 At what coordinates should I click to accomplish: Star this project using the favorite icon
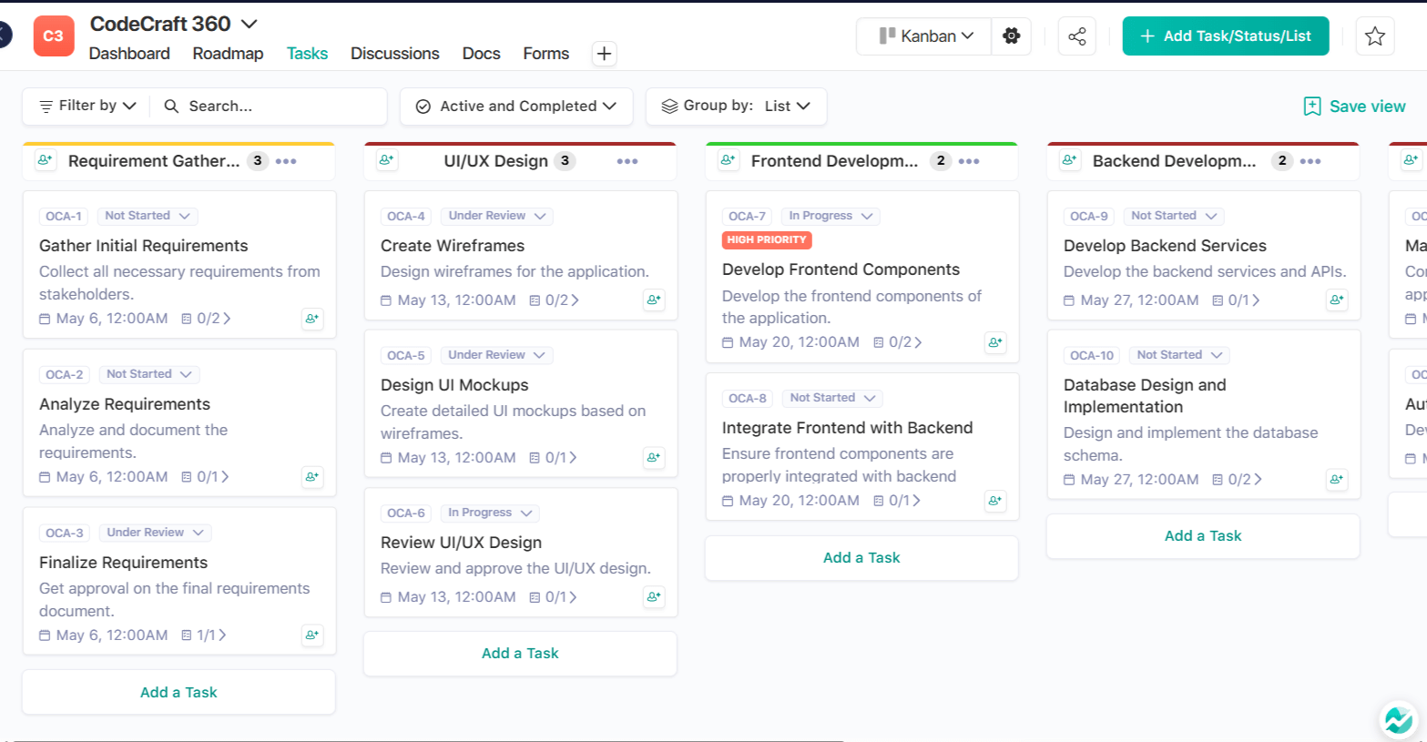[1374, 36]
